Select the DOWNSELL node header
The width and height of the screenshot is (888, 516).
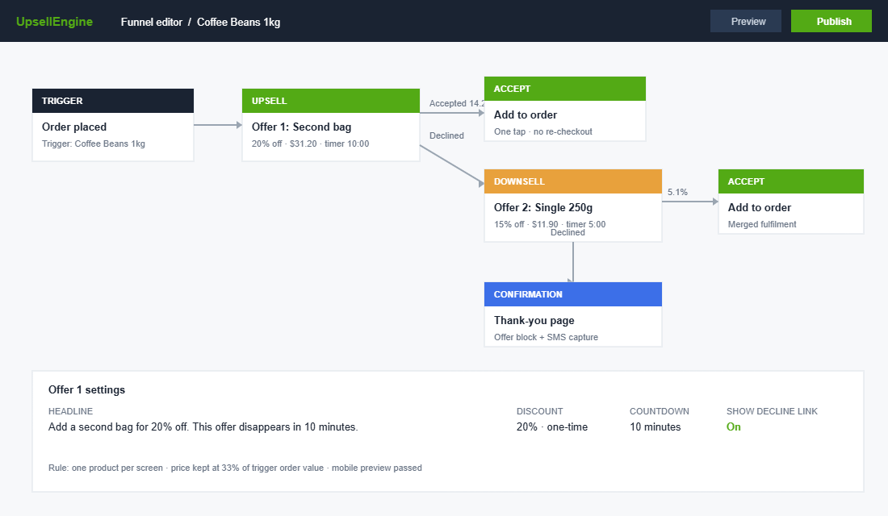pos(573,181)
